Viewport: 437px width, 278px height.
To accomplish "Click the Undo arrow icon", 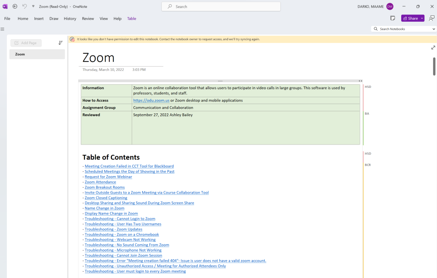I will (24, 6).
